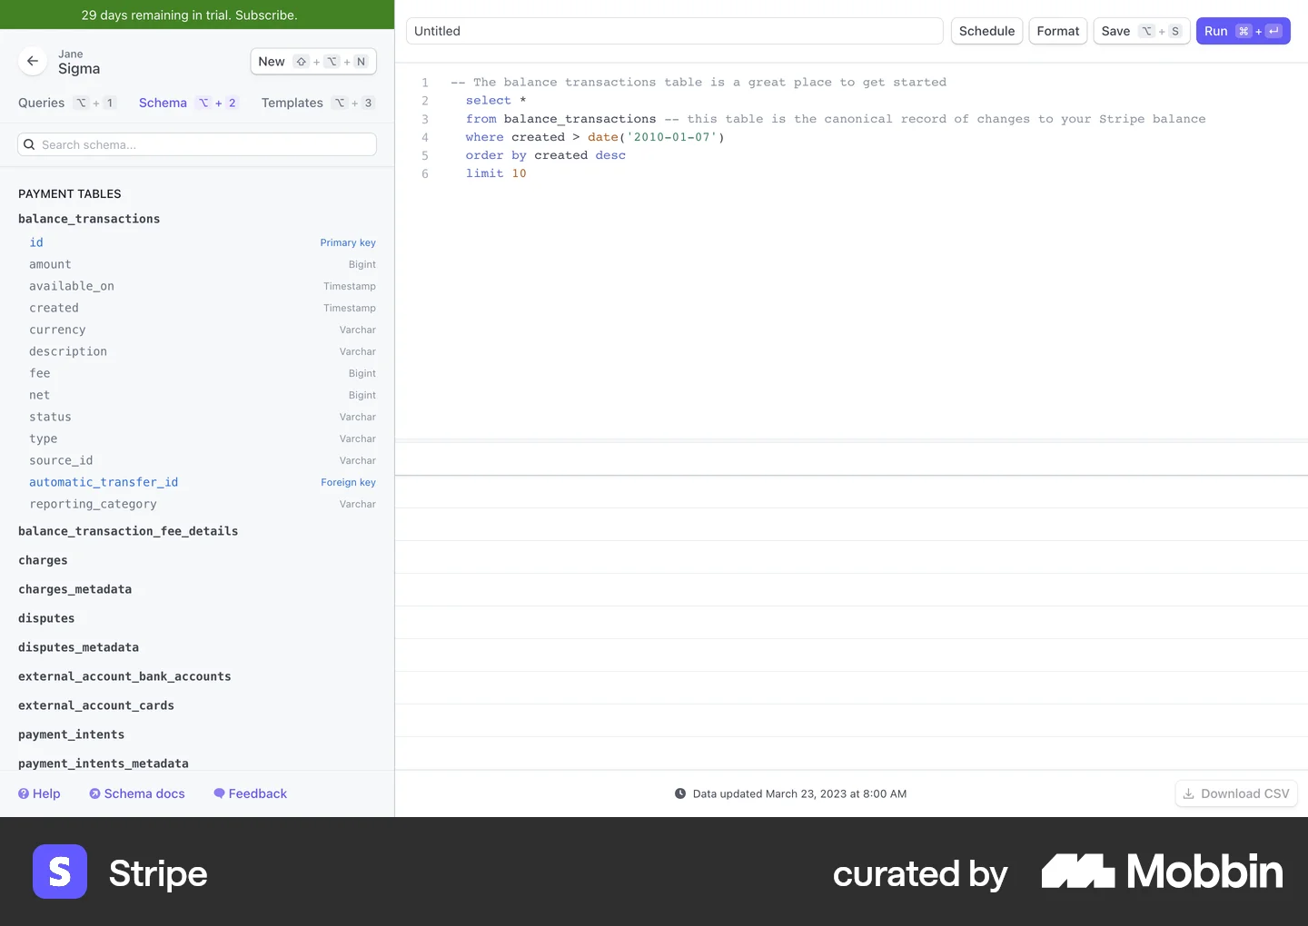The height and width of the screenshot is (926, 1308).
Task: Focus the Search schema field
Action: 197,144
